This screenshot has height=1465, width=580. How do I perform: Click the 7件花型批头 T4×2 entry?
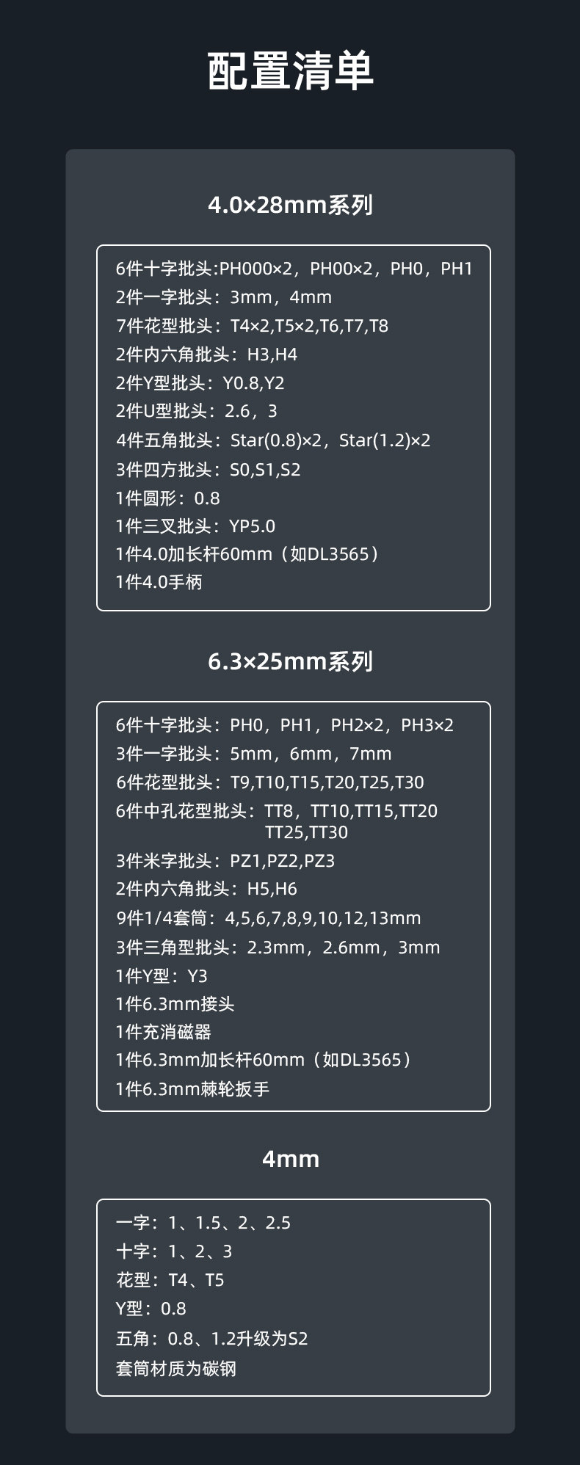coord(252,326)
